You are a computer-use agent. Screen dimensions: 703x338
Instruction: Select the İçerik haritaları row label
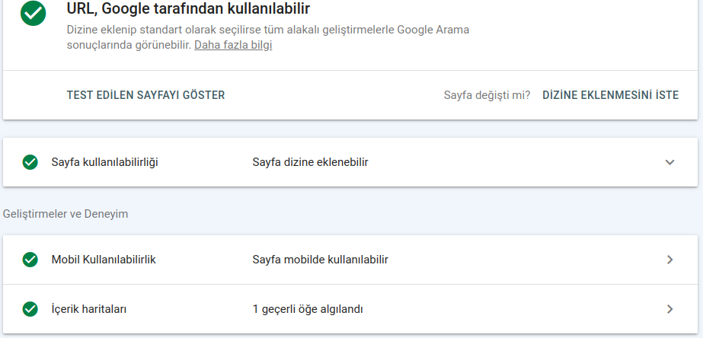pos(89,309)
